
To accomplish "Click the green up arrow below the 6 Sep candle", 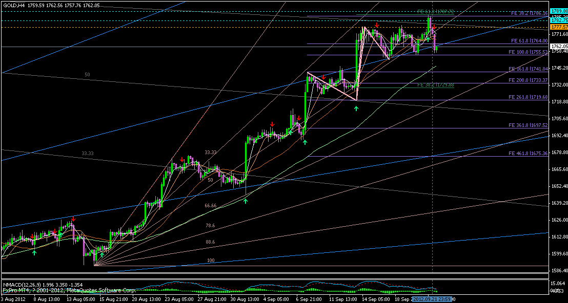I will click(305, 142).
